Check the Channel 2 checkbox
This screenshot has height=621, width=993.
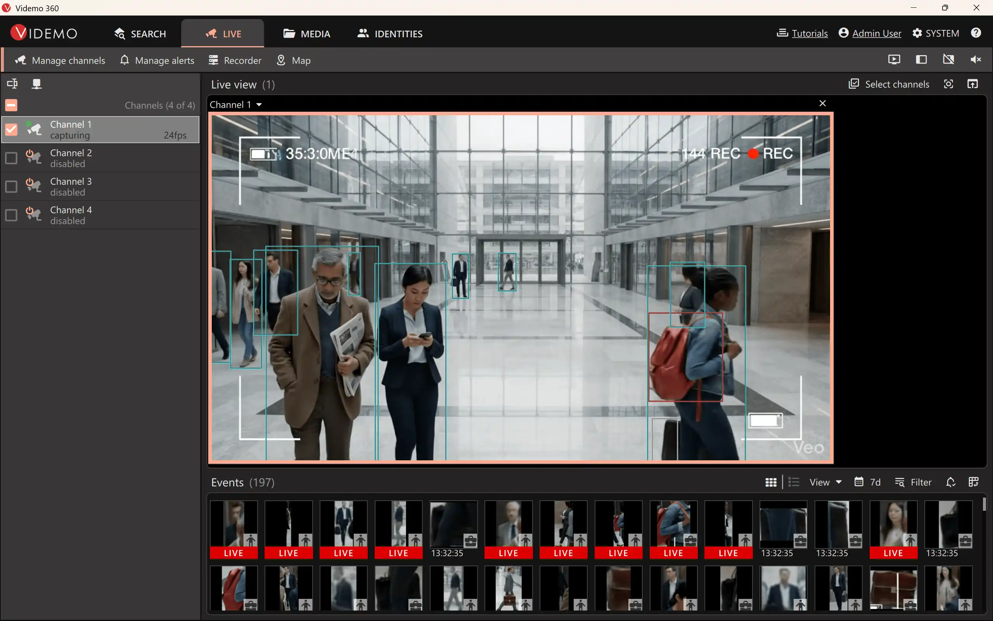point(11,158)
